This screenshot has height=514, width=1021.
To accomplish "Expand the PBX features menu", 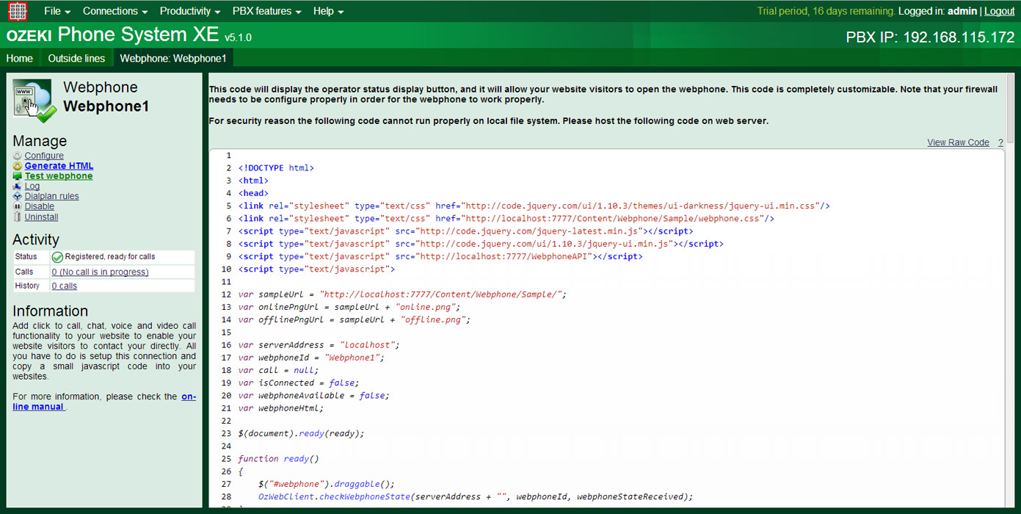I will coord(267,11).
